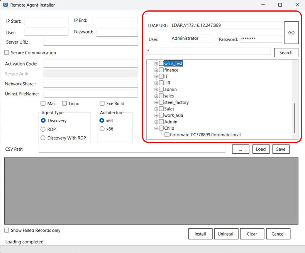Expand the steel_factory node

point(156,102)
